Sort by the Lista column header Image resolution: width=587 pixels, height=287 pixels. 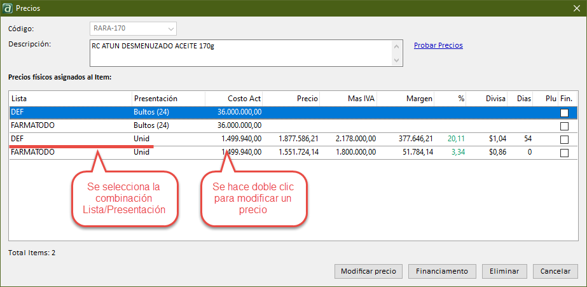70,99
